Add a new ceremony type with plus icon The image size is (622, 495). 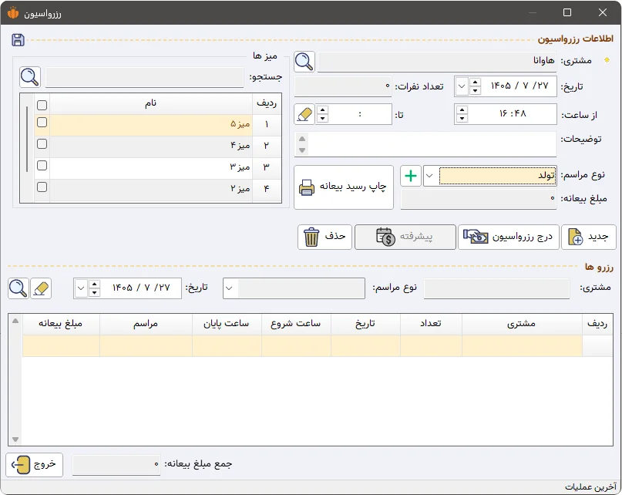[x=411, y=176]
